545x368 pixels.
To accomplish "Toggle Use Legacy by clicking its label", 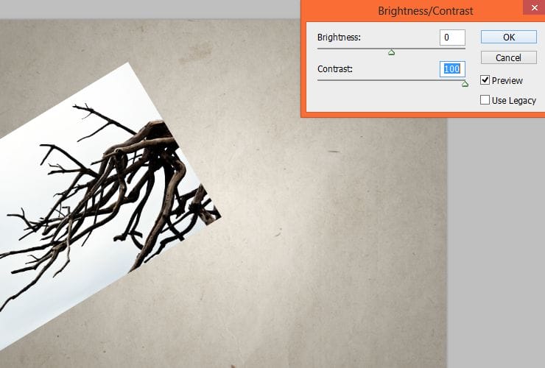I will click(514, 100).
